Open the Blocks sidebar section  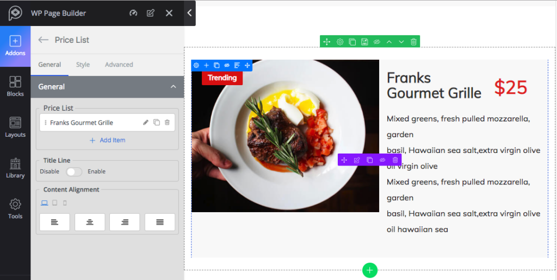tap(15, 86)
